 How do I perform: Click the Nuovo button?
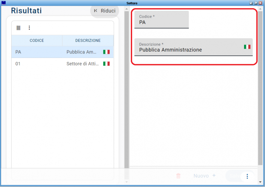pos(204,176)
